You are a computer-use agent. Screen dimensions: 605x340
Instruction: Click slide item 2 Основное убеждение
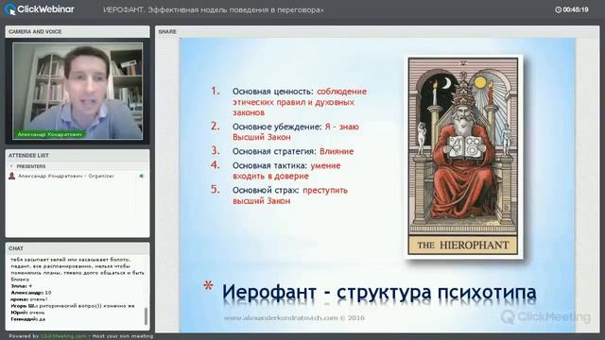tap(285, 131)
